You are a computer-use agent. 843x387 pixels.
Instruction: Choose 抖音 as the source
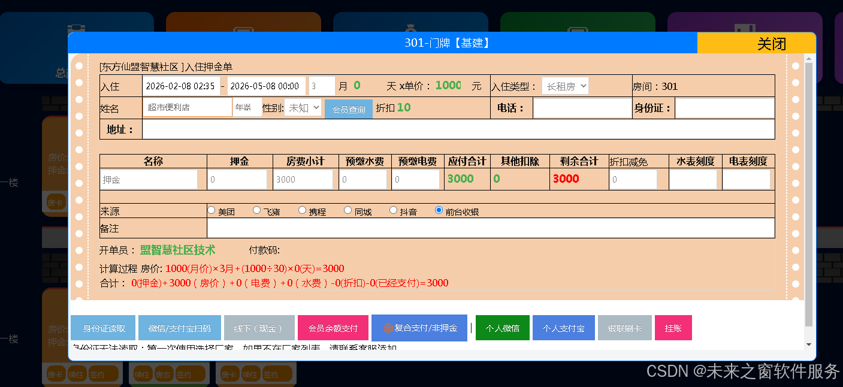click(394, 210)
